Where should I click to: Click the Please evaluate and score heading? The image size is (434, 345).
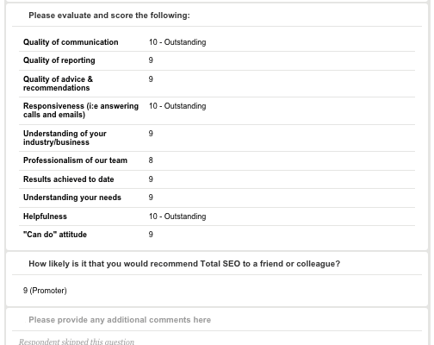[109, 16]
